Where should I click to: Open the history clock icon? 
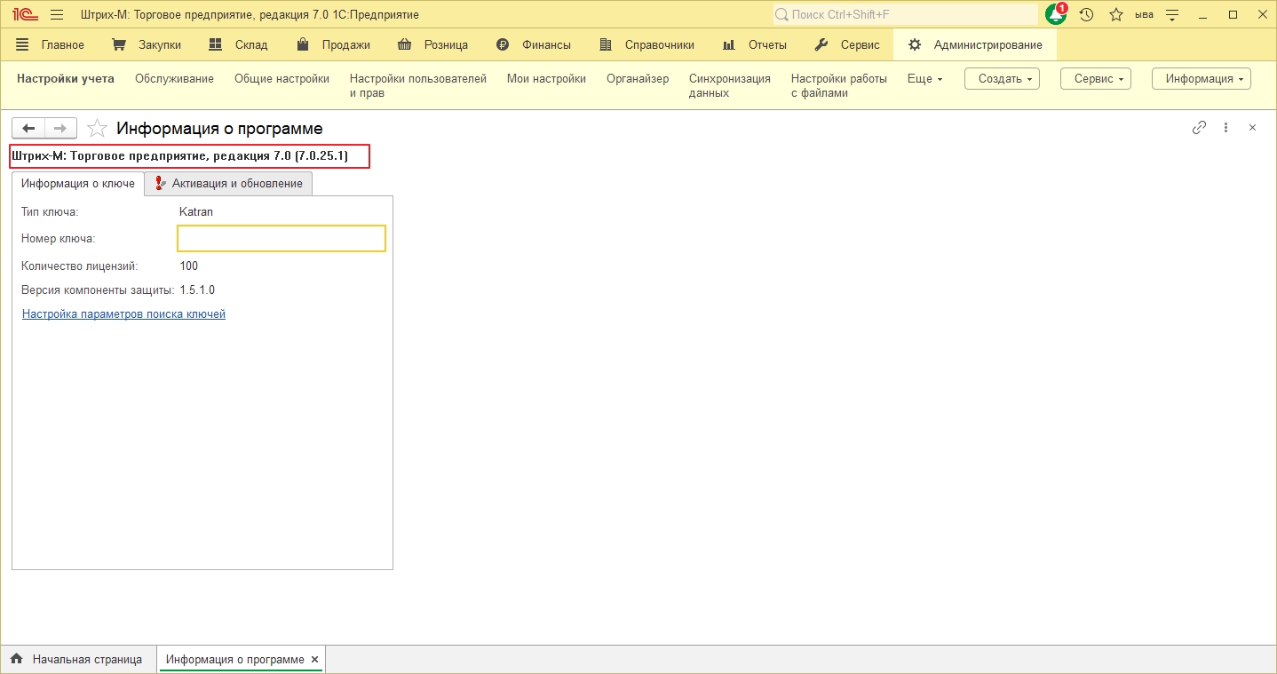pos(1086,15)
